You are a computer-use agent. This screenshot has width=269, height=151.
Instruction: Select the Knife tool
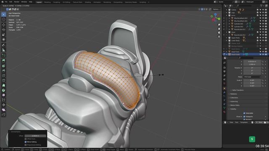[x=4, y=81]
